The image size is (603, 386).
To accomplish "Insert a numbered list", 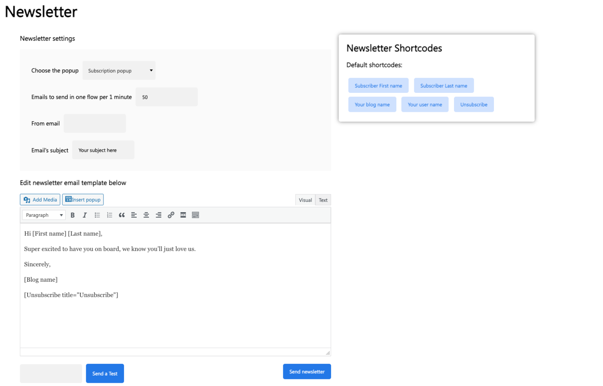I will (109, 215).
